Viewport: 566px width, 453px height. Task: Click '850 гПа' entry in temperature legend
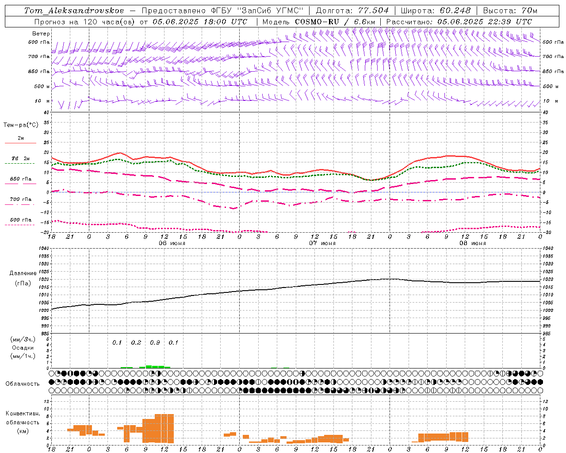point(20,179)
